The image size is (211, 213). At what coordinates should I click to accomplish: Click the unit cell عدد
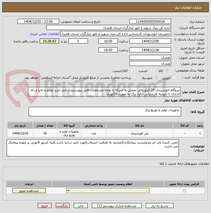(x=94, y=133)
